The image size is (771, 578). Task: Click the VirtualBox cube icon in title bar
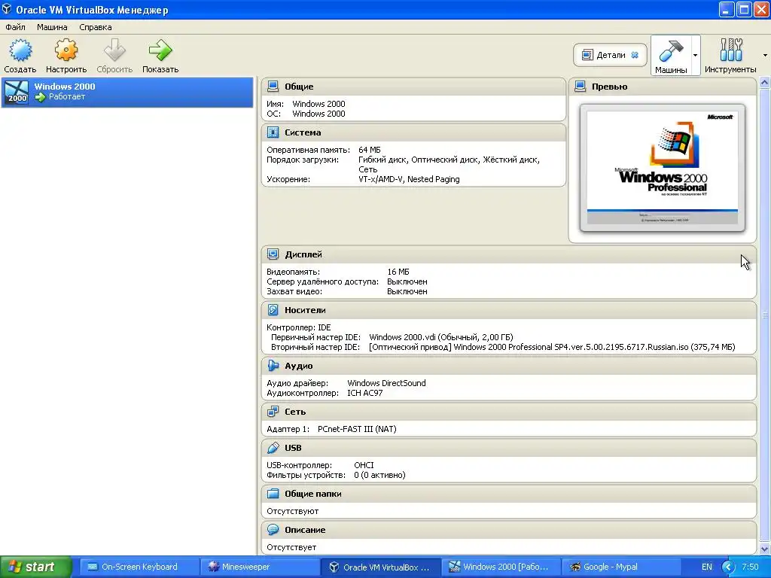point(7,9)
